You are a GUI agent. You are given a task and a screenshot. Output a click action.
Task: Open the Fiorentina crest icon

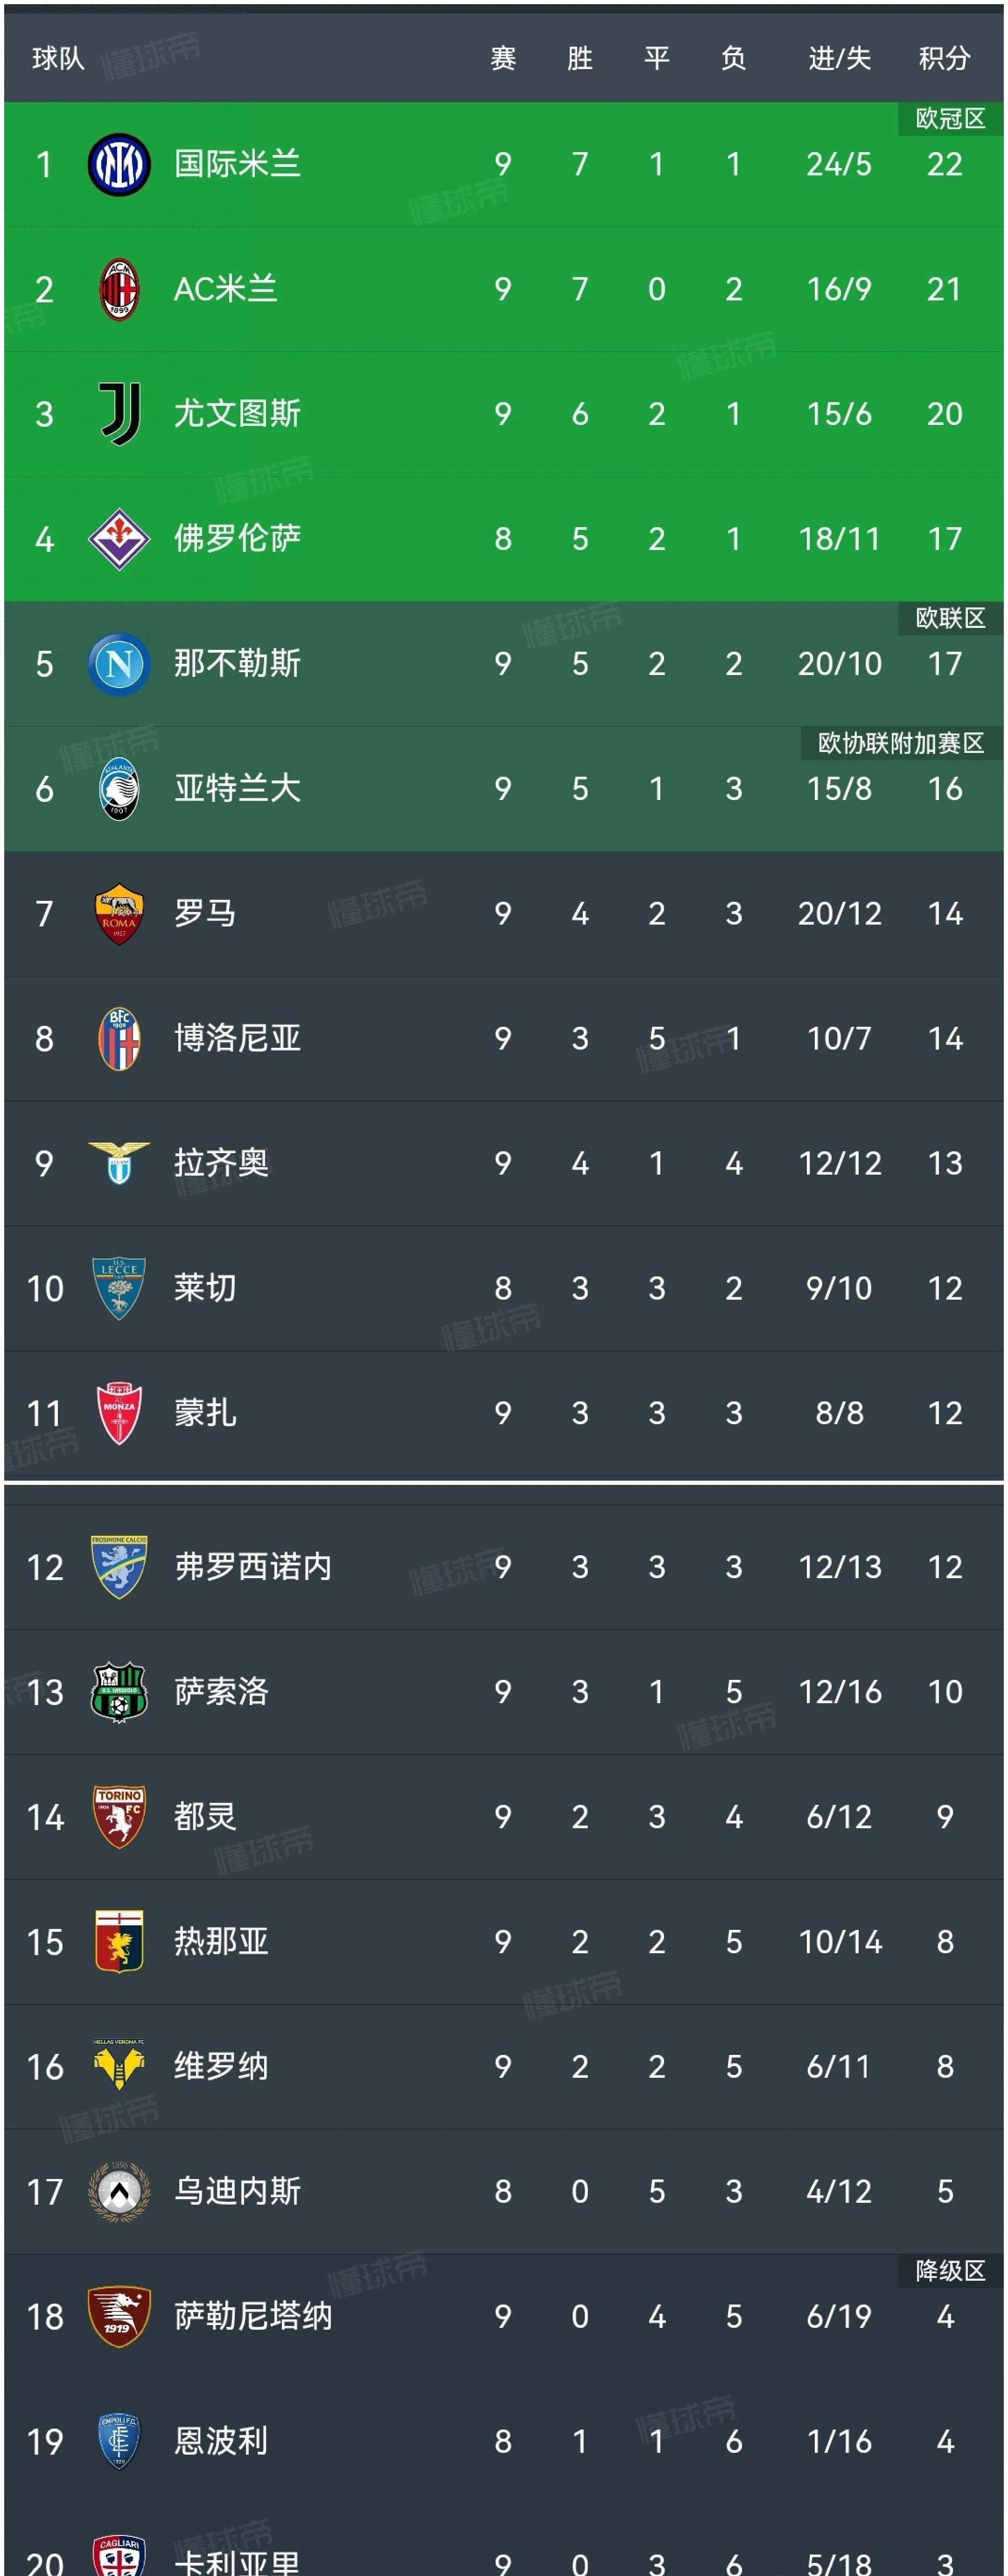coord(119,539)
